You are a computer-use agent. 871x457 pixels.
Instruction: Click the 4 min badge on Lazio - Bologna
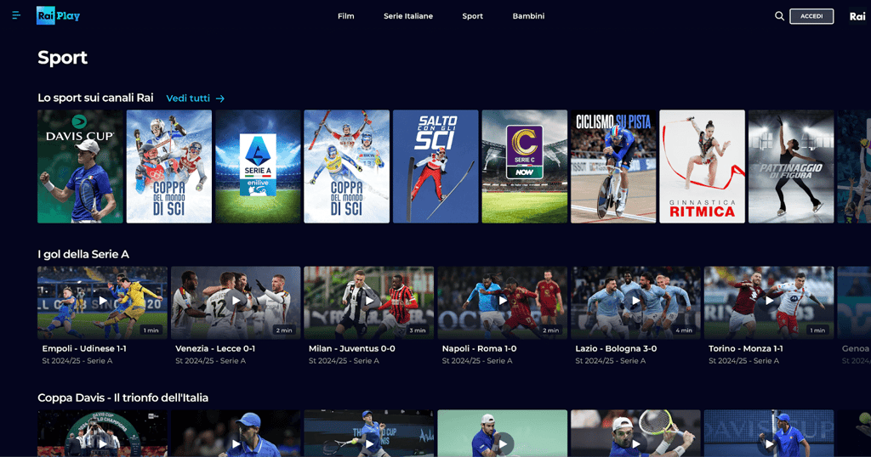(684, 330)
